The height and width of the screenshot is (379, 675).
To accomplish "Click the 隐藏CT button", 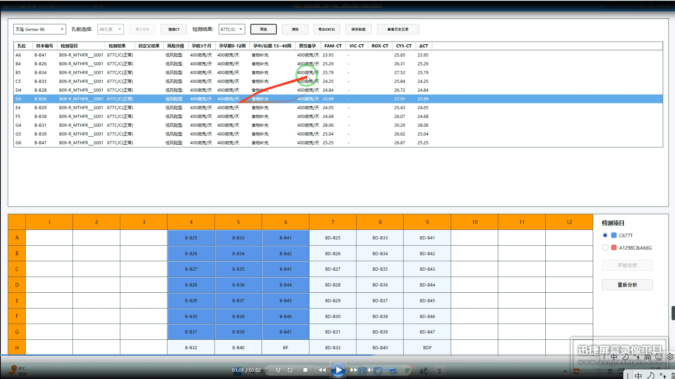I will click(x=174, y=29).
